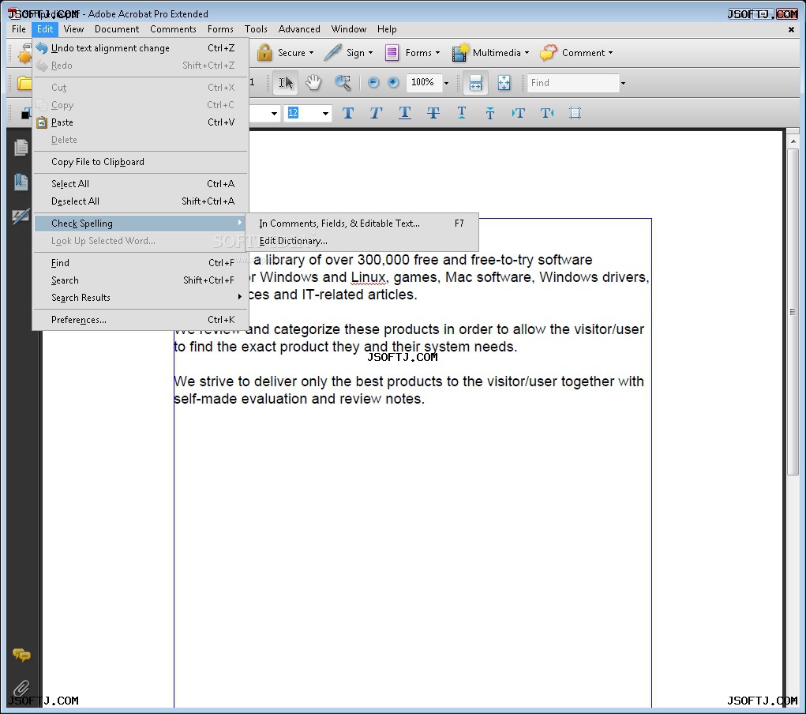Open the Attachments paperclip panel
Image resolution: width=806 pixels, height=714 pixels.
click(x=21, y=687)
